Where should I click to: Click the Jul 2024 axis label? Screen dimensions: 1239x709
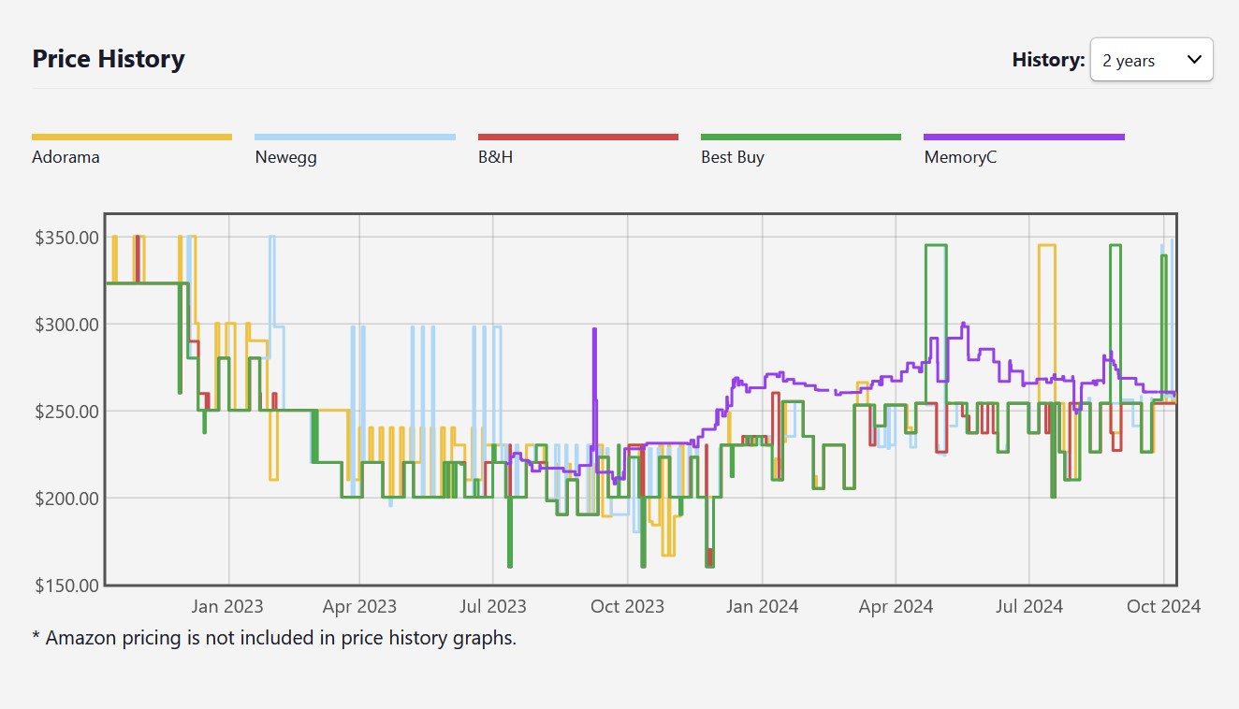pyautogui.click(x=1028, y=606)
